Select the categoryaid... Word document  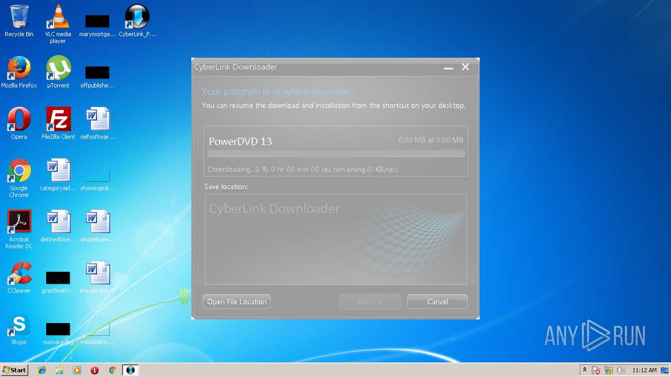[58, 175]
